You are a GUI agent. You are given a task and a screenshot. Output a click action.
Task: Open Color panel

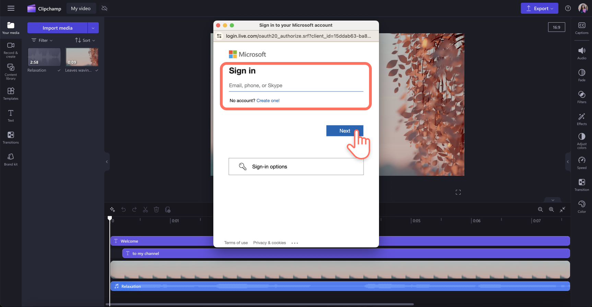[x=582, y=207]
